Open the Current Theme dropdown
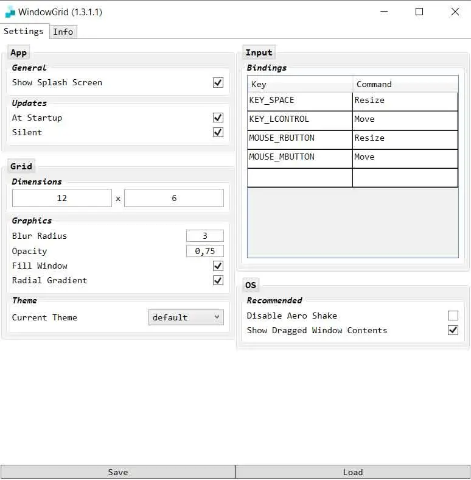Image resolution: width=471 pixels, height=480 pixels. [x=186, y=317]
